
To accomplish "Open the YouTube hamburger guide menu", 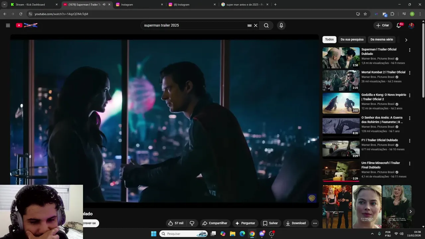I will [8, 25].
